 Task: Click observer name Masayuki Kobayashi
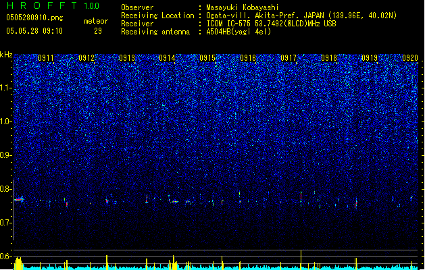pyautogui.click(x=243, y=7)
